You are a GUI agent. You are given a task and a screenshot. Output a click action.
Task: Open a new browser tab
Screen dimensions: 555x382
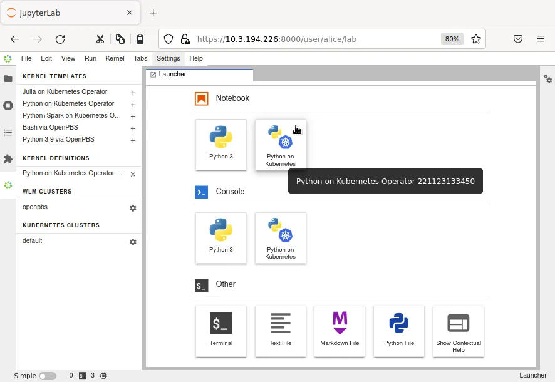point(153,13)
